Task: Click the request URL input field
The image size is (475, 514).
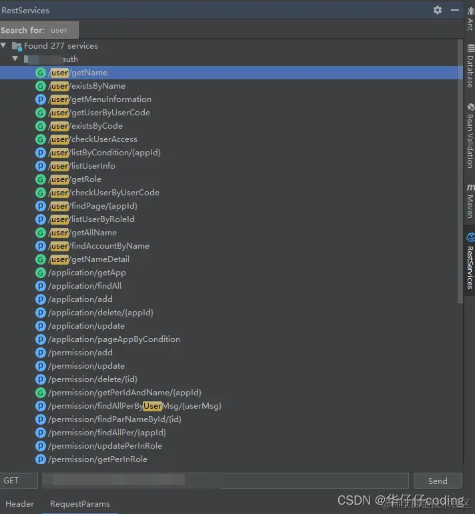Action: point(225,481)
